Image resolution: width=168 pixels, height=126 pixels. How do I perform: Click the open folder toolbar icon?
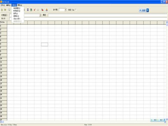[x=5, y=10]
